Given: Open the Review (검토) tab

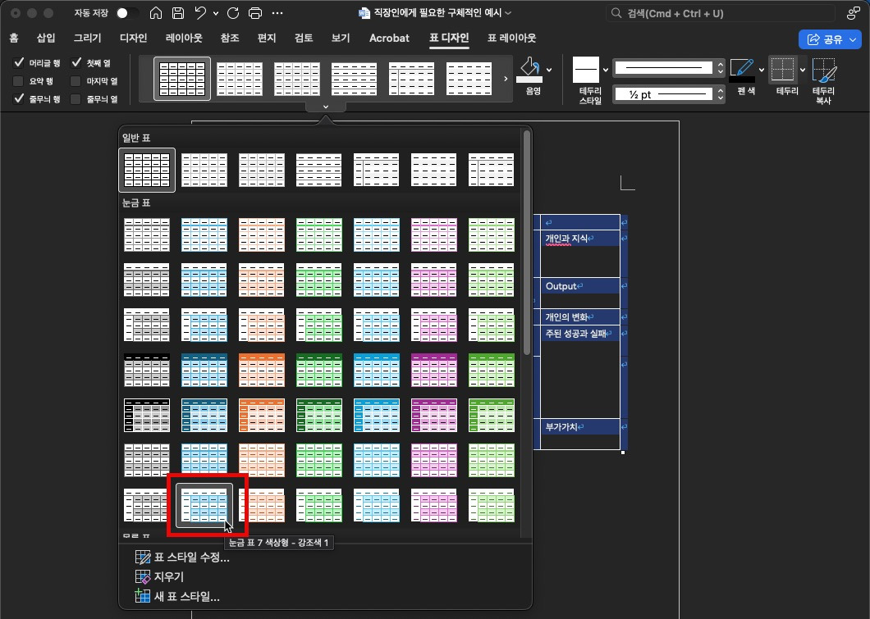Looking at the screenshot, I should pyautogui.click(x=304, y=38).
